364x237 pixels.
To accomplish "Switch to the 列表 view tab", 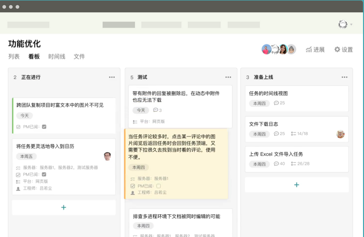I will 14,56.
